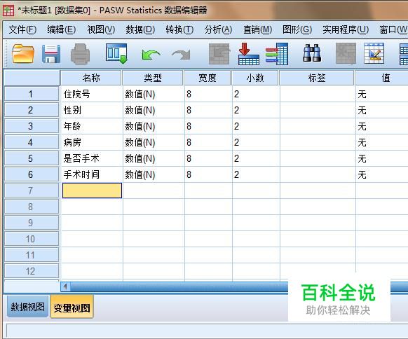The image size is (408, 339).
Task: Click the scroll-left arrow on horizontal scrollbar
Action: tap(65, 286)
